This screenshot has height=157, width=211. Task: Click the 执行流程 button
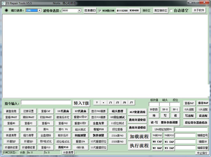pyautogui.click(x=139, y=145)
